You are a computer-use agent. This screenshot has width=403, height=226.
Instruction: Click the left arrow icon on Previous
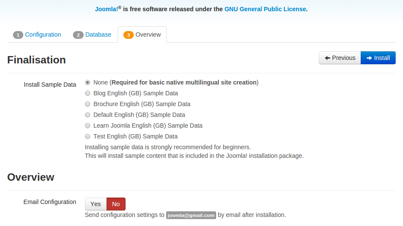tap(327, 58)
